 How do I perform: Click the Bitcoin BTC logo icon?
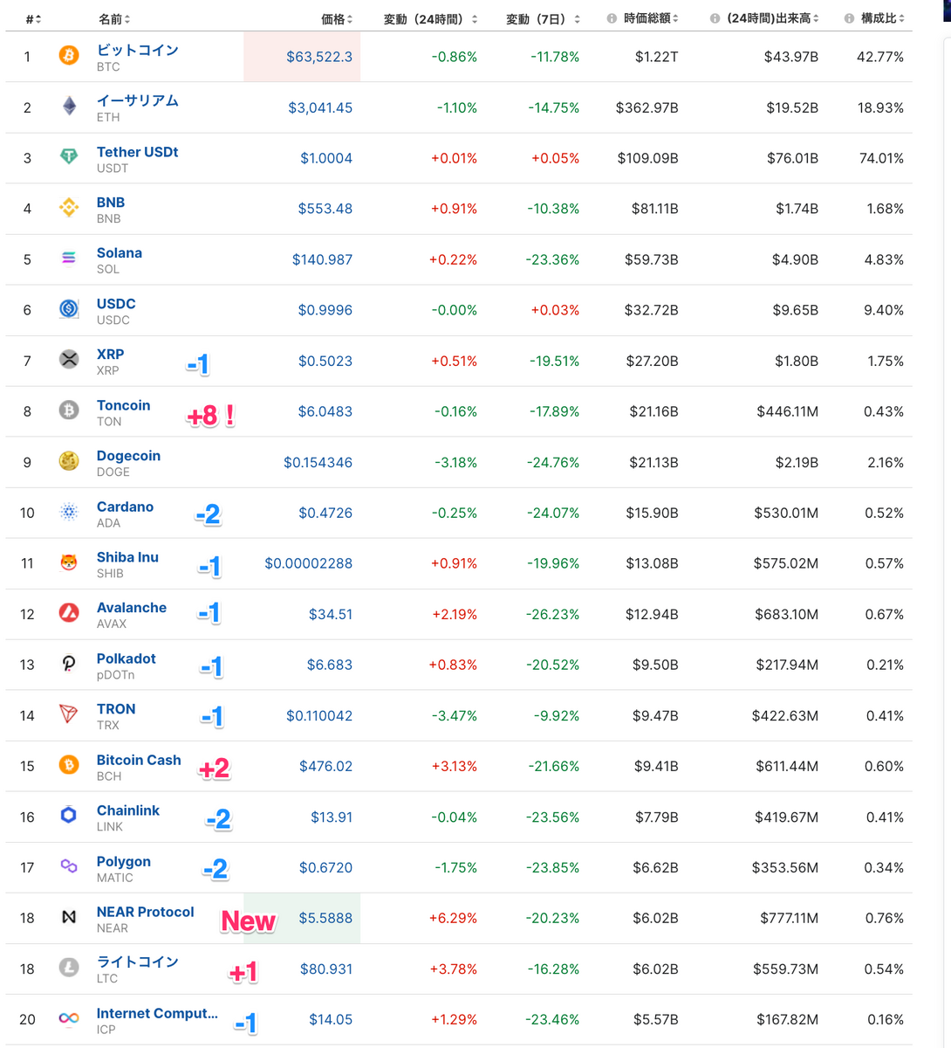(x=68, y=54)
